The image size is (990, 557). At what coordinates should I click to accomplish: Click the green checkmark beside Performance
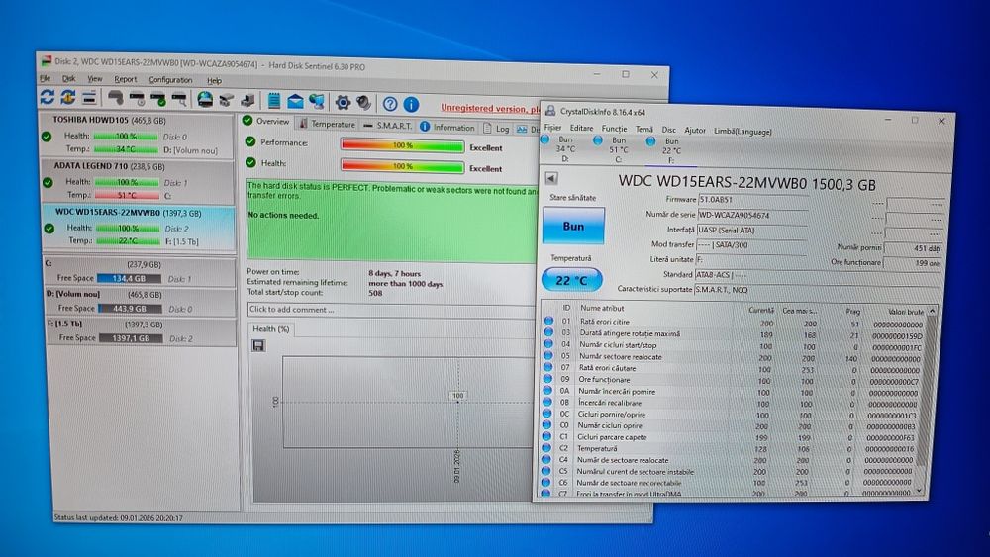[250, 141]
